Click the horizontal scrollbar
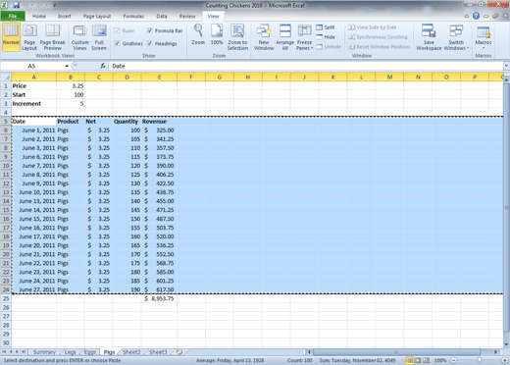 (x=396, y=352)
